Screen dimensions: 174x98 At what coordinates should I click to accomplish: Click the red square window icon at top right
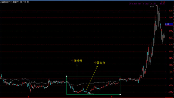pos(164,2)
